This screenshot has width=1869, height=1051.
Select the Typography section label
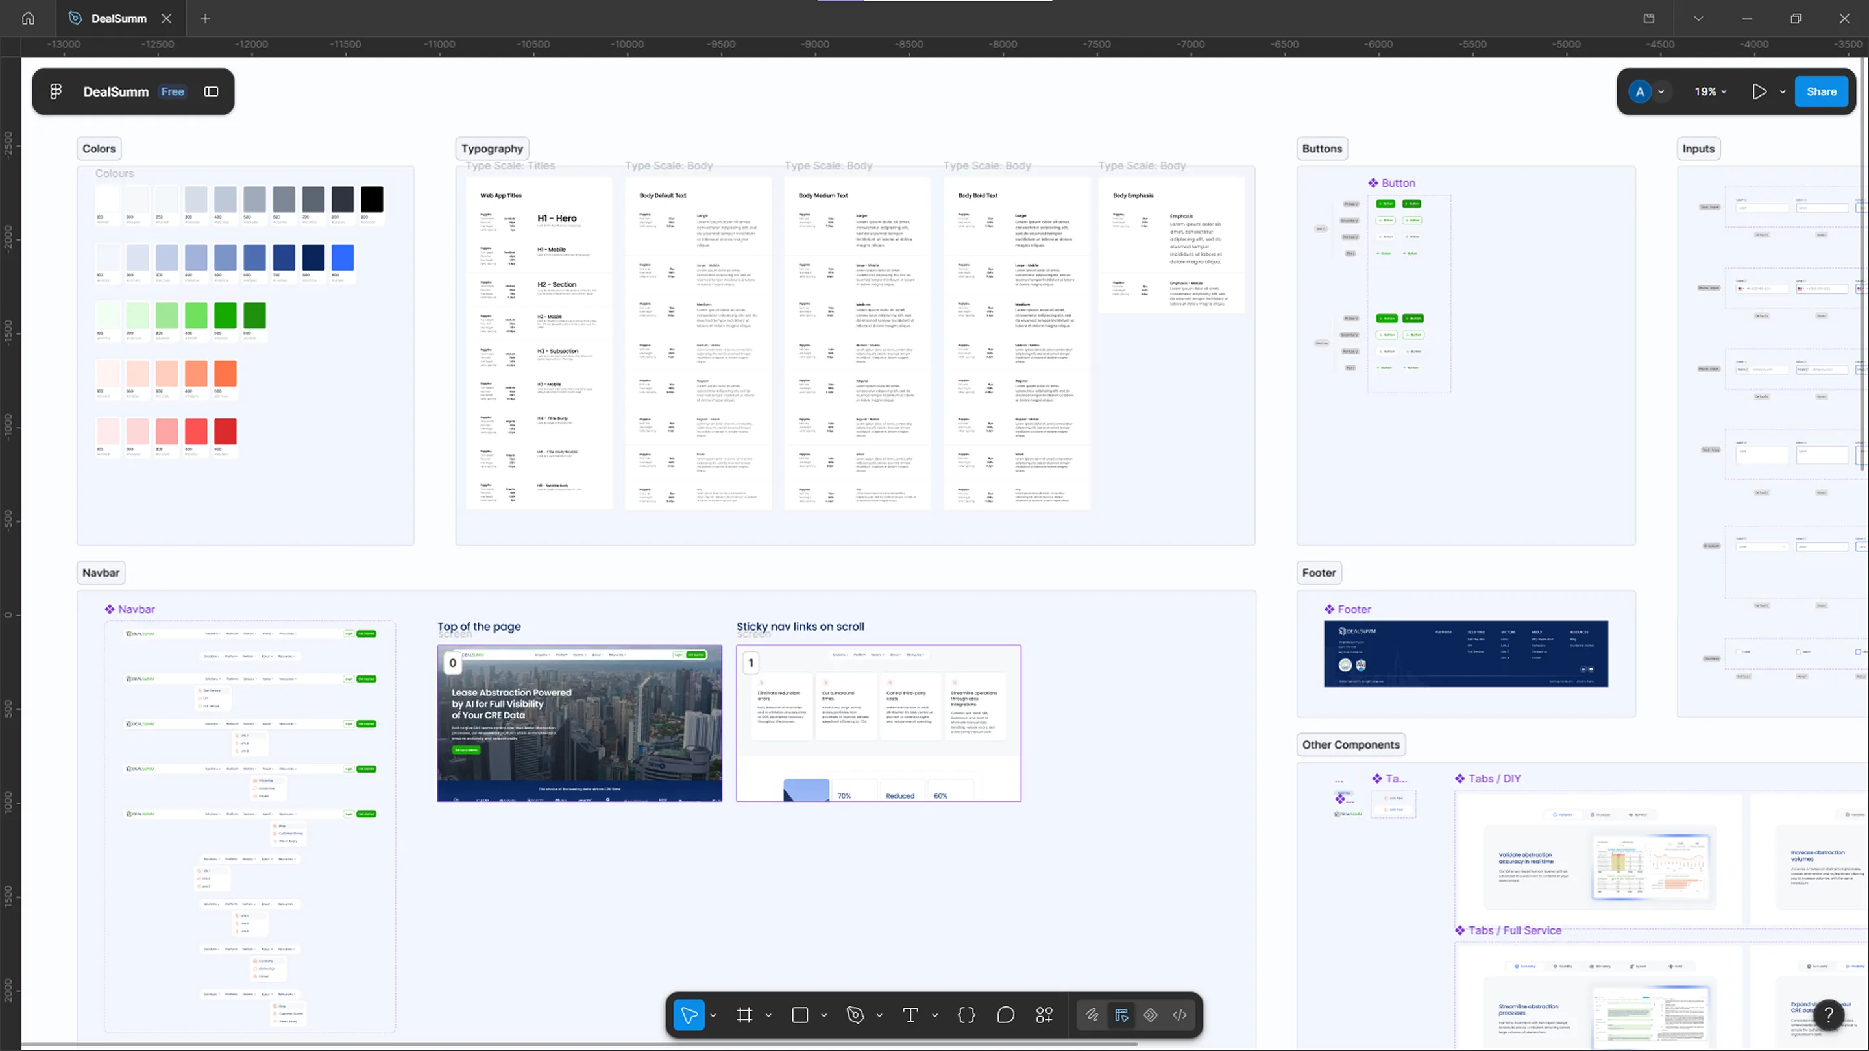(x=492, y=149)
